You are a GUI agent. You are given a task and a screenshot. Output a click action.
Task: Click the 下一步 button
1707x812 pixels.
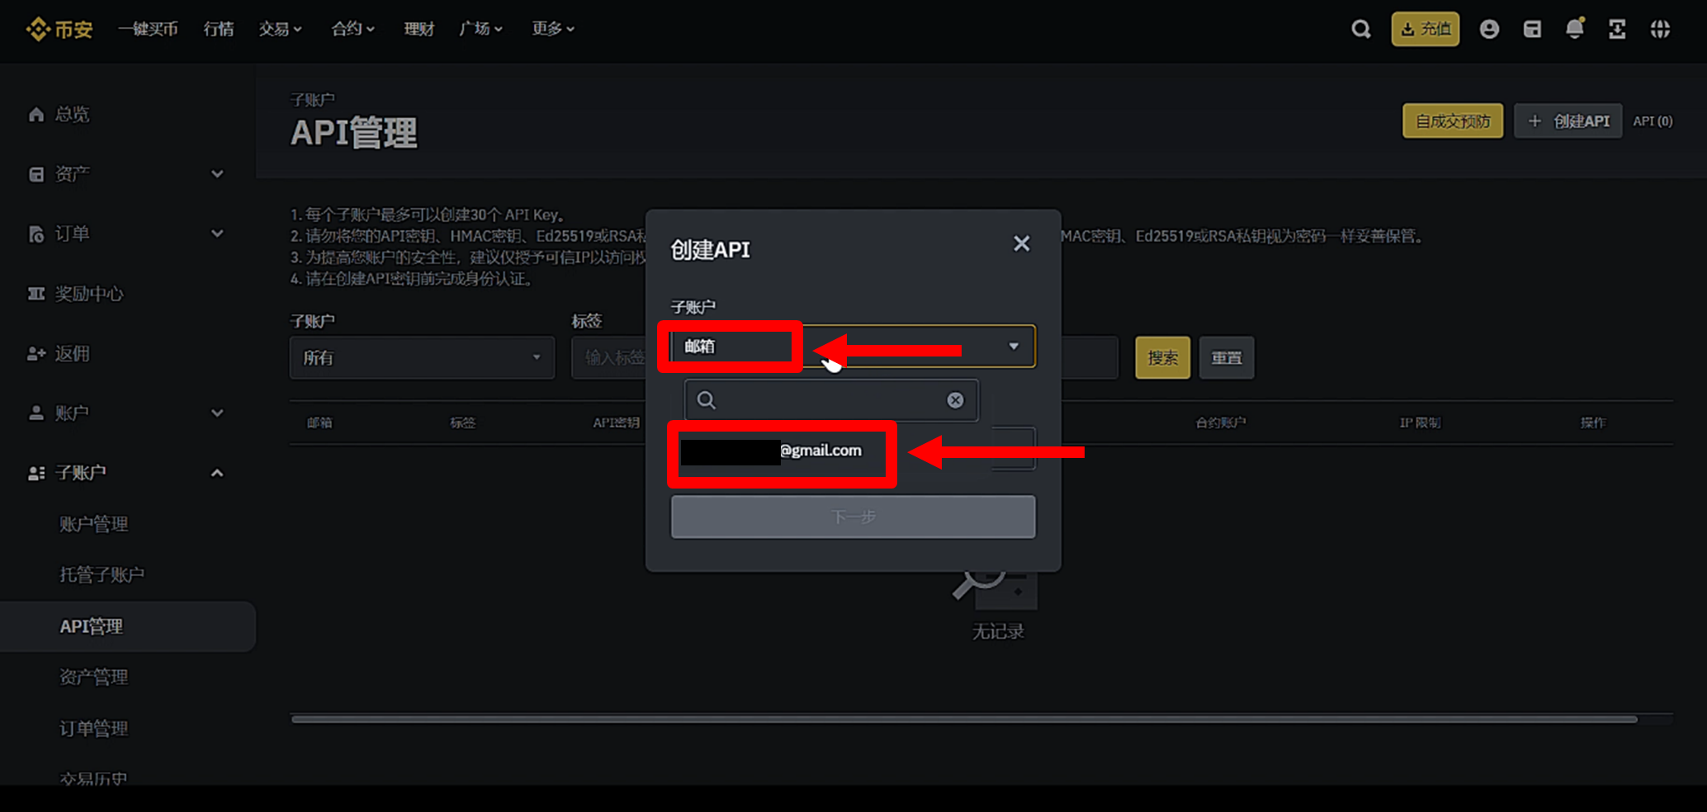point(853,517)
